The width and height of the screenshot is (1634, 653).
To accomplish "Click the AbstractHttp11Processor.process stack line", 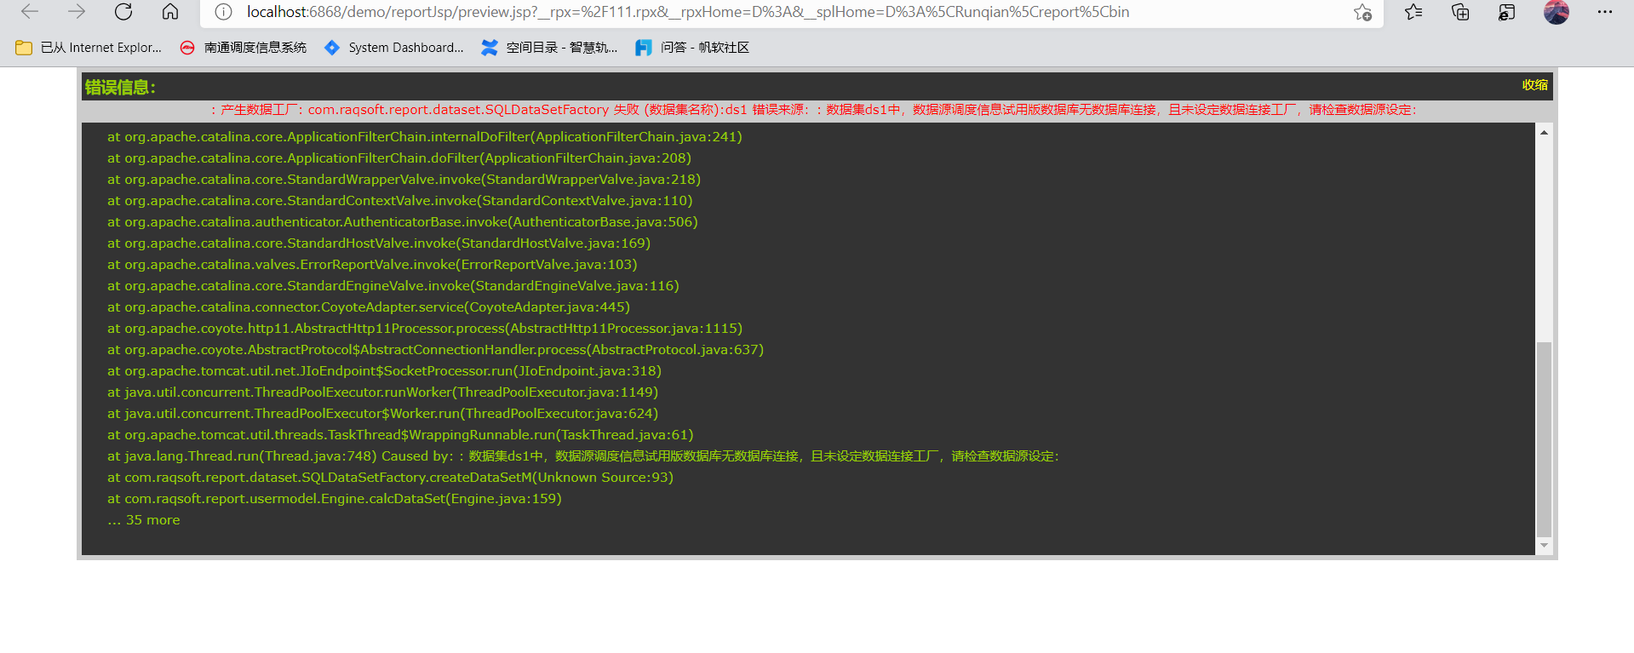I will click(x=425, y=329).
